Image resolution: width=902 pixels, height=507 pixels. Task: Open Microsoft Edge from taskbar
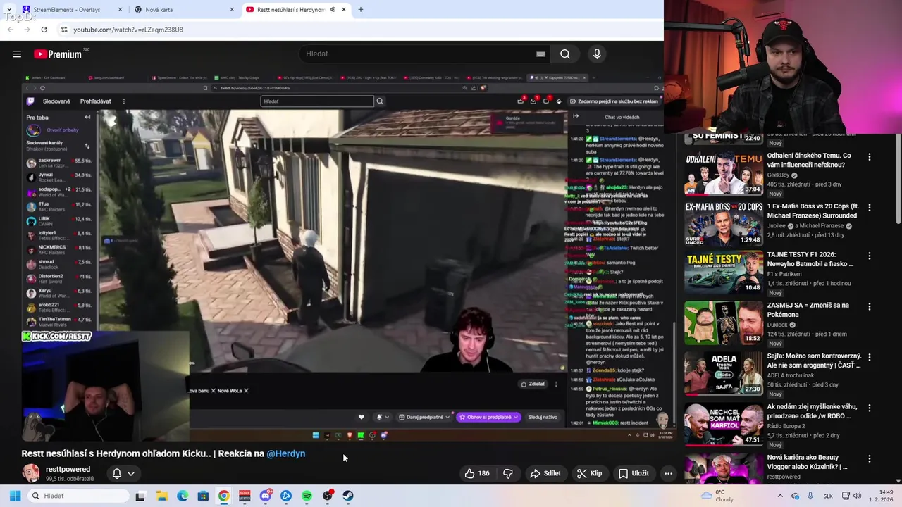[x=183, y=496]
